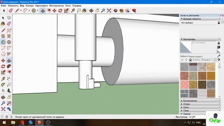The height and width of the screenshot is (126, 224).
Task: Click Zoom Extents in top toolbar
Action: tap(109, 10)
